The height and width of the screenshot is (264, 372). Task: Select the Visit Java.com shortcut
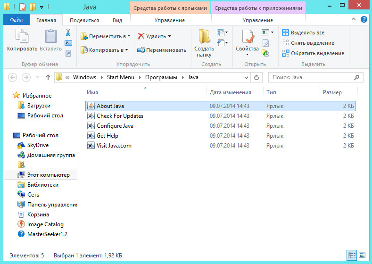coord(220,146)
